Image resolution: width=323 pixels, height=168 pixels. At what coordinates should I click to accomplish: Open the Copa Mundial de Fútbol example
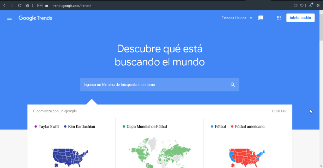[147, 126]
